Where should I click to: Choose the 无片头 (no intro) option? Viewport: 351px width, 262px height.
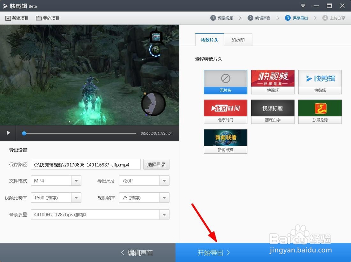click(x=225, y=82)
